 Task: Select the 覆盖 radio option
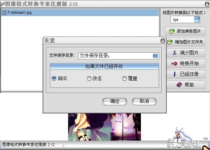click(124, 79)
